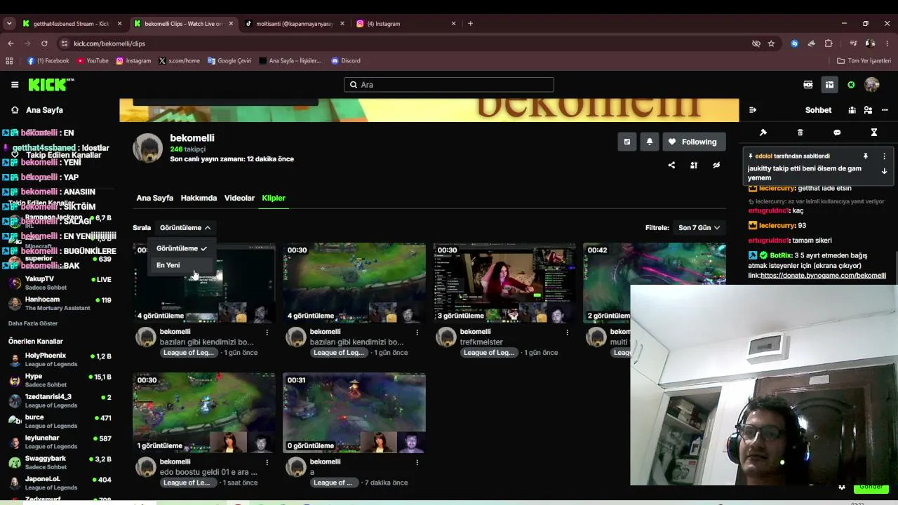
Task: Open the Son 7 Gün filter dropdown
Action: tap(699, 228)
